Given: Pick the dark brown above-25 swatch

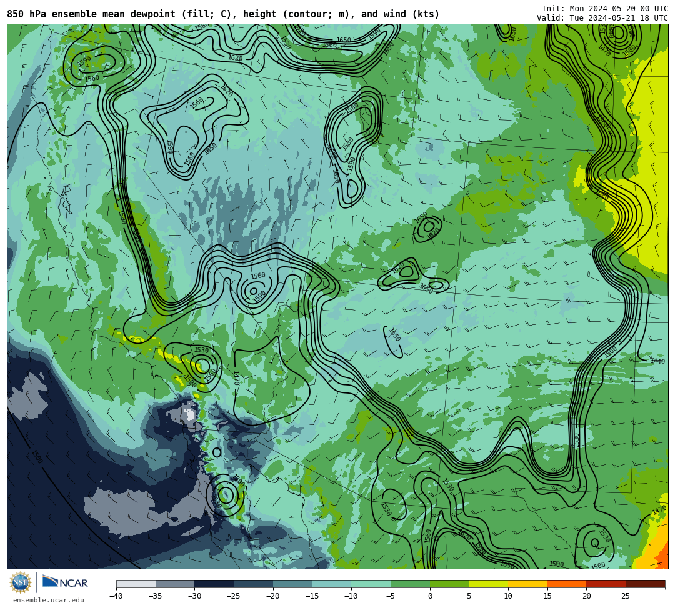Looking at the screenshot, I should [x=645, y=584].
